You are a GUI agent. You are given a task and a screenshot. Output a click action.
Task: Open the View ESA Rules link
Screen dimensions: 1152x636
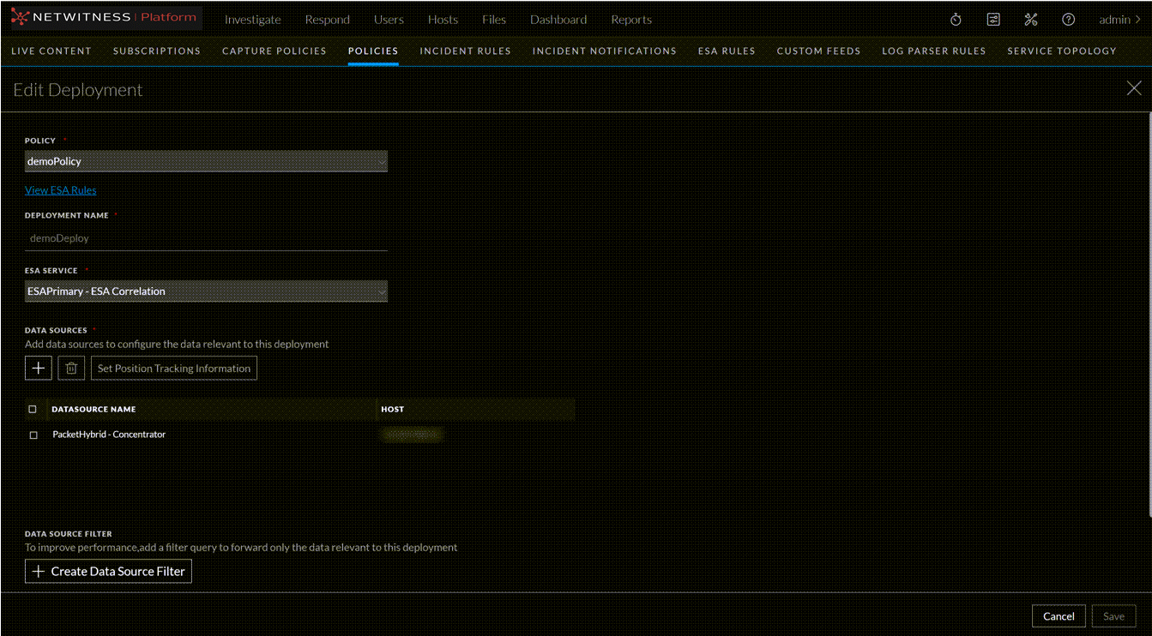(x=60, y=189)
